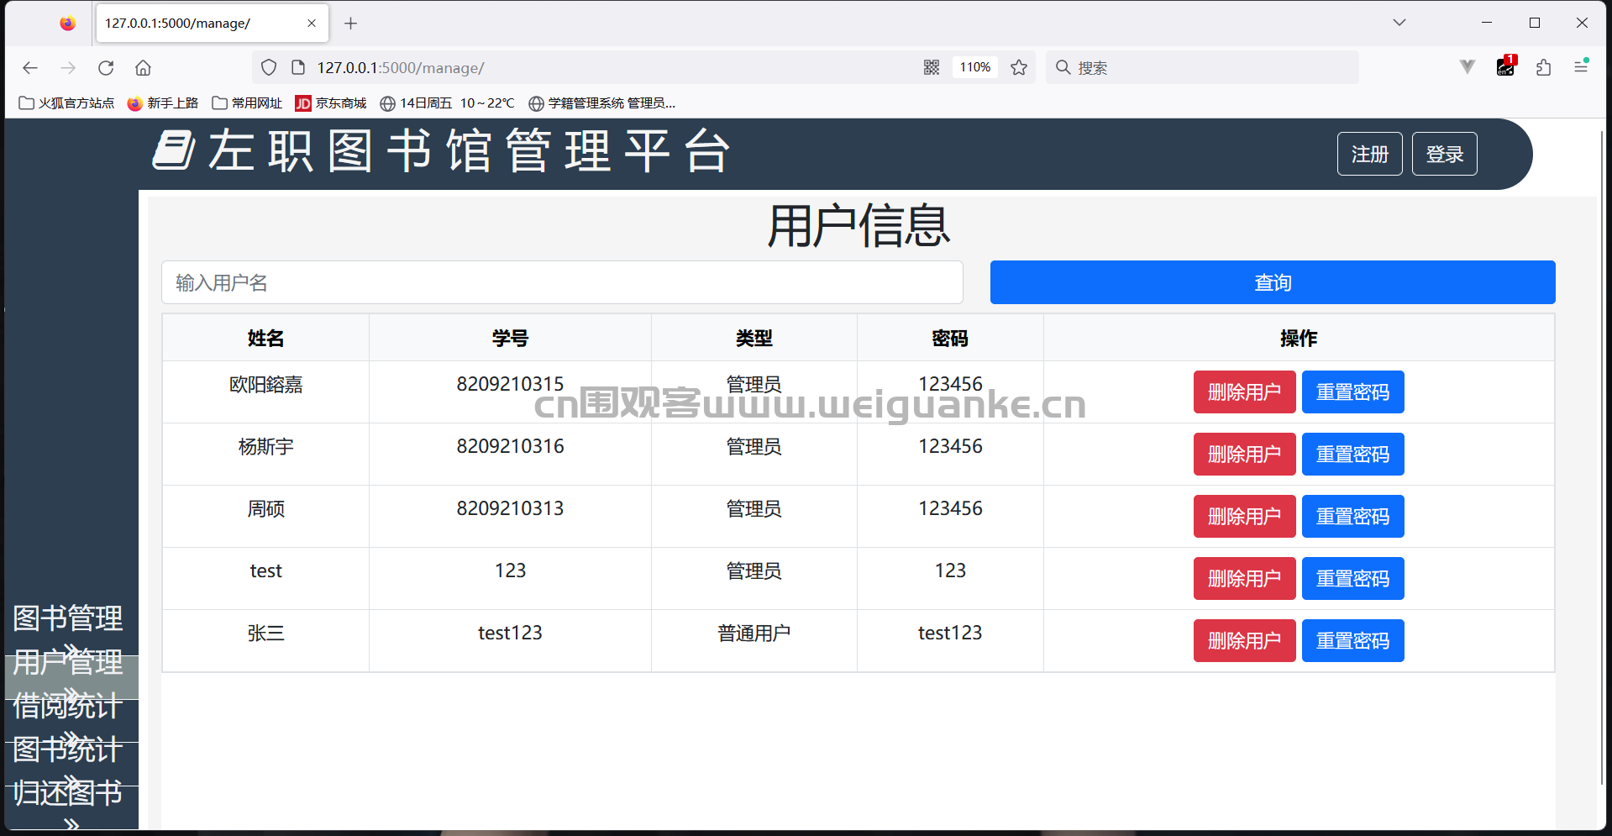Open 常用网址 bookmark folder
Viewport: 1612px width, 836px height.
point(247,103)
